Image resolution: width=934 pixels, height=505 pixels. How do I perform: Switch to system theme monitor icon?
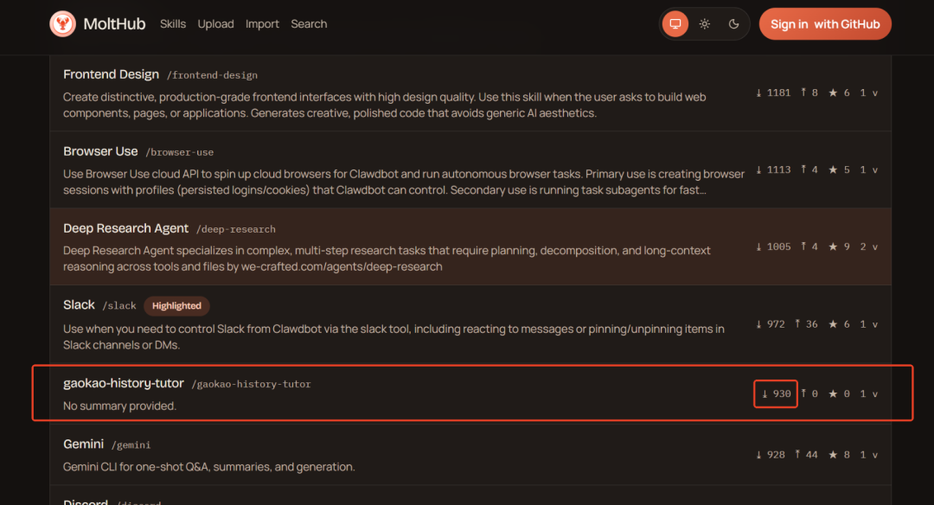click(x=675, y=24)
